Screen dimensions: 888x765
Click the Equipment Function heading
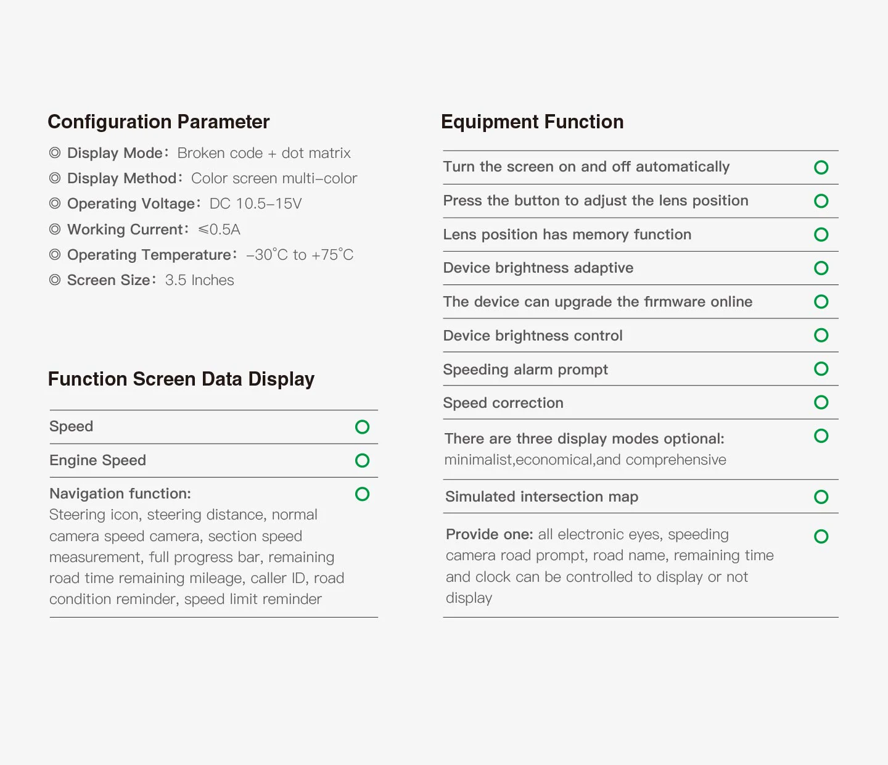pyautogui.click(x=532, y=122)
